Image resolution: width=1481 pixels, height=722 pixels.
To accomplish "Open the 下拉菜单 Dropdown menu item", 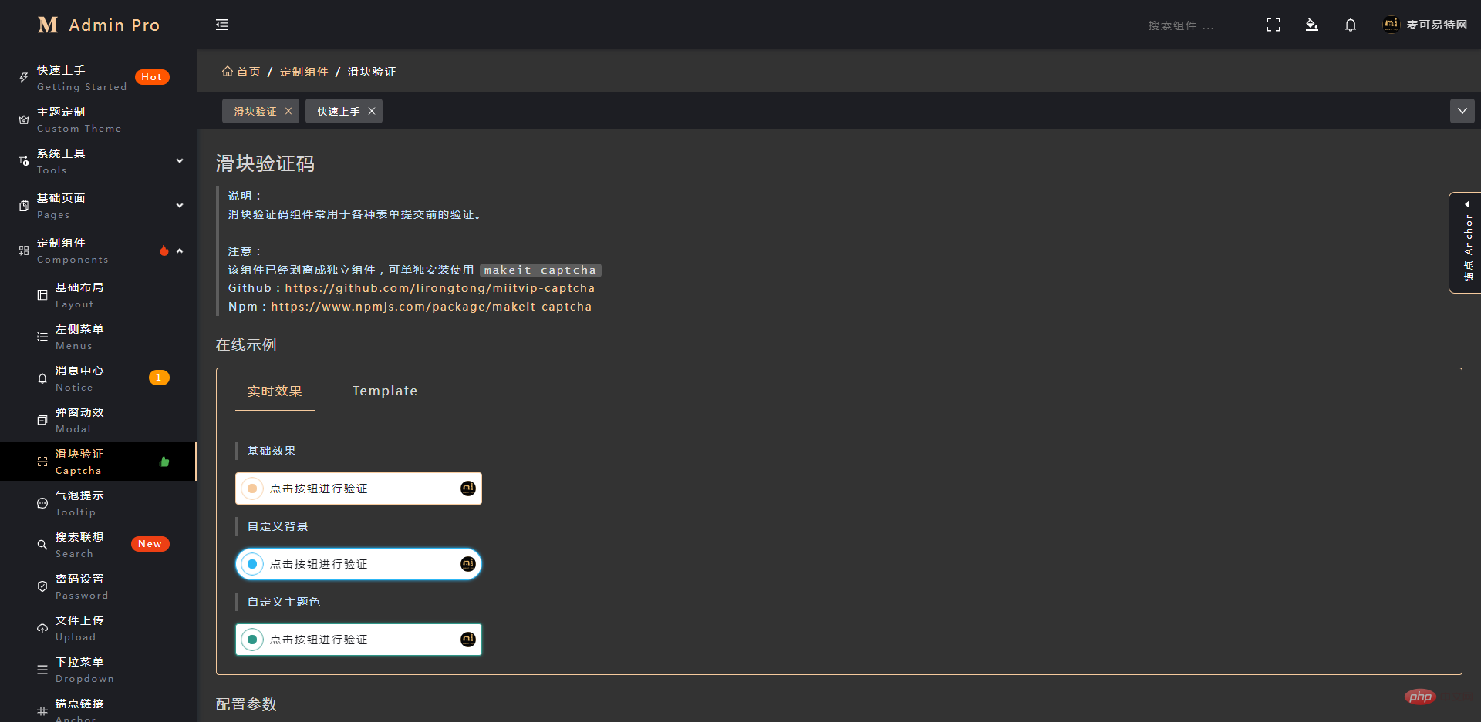I will click(99, 670).
